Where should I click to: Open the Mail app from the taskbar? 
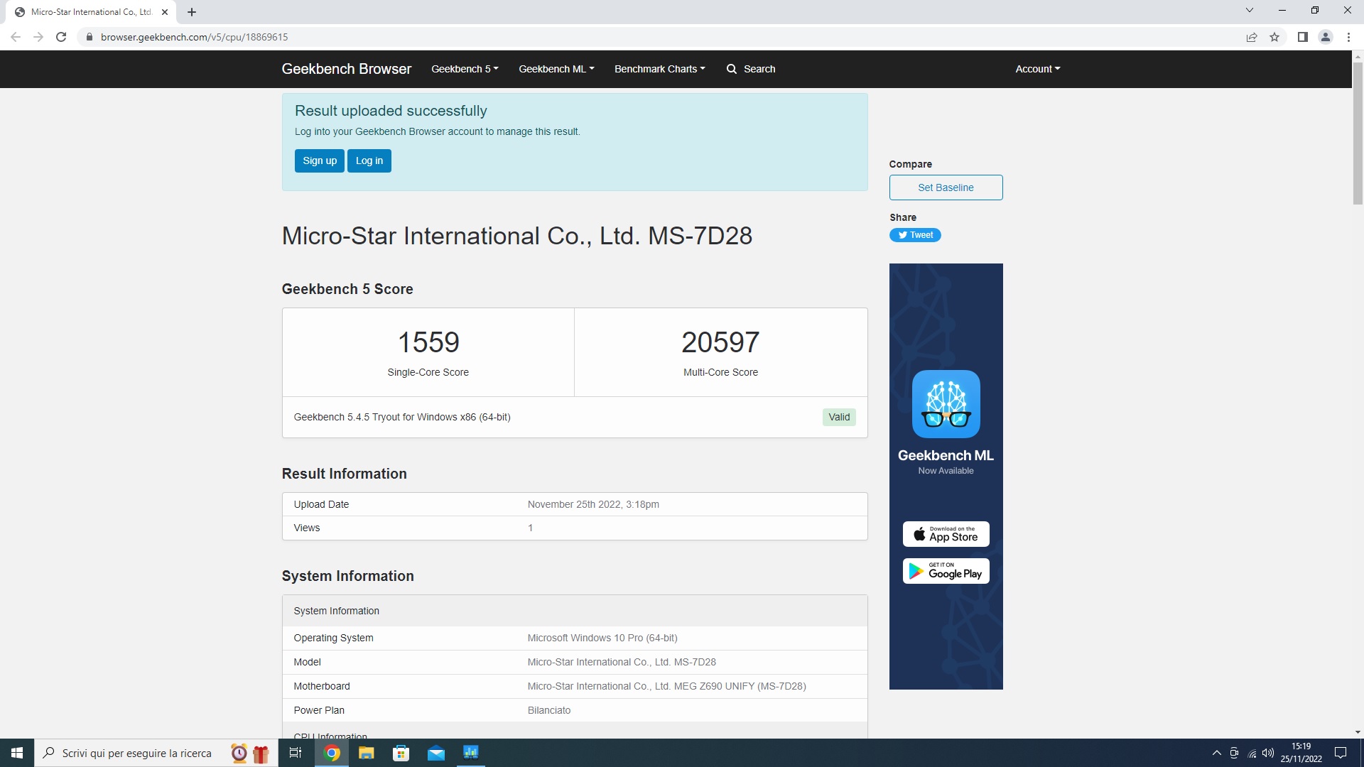pyautogui.click(x=435, y=753)
